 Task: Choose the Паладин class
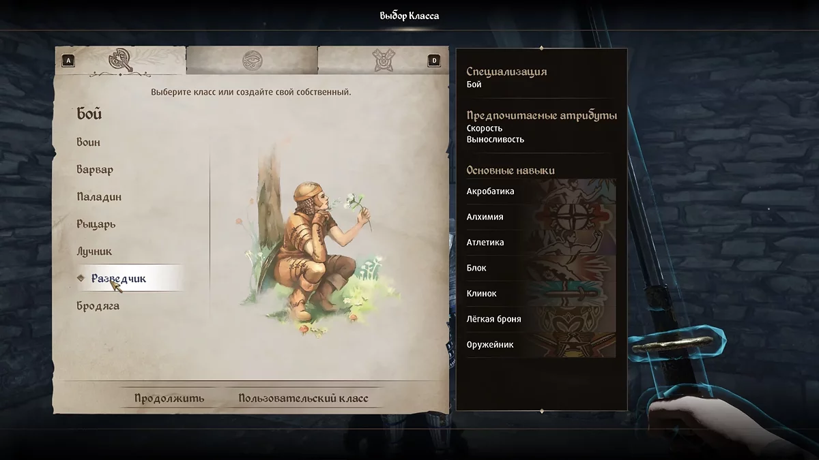pyautogui.click(x=99, y=197)
